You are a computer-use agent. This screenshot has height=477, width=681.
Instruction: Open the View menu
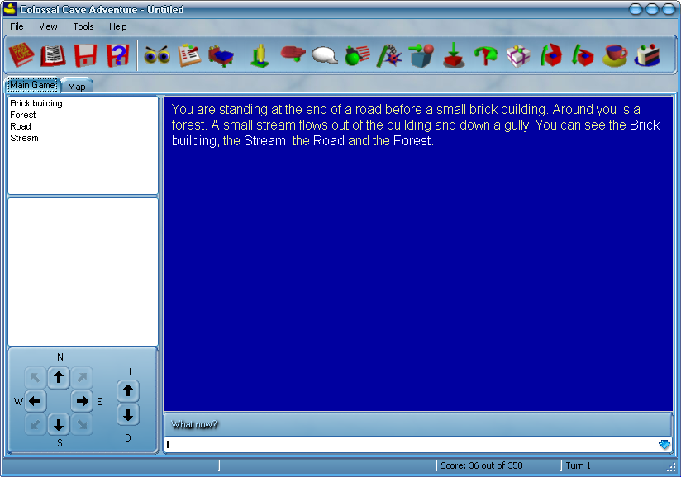48,26
